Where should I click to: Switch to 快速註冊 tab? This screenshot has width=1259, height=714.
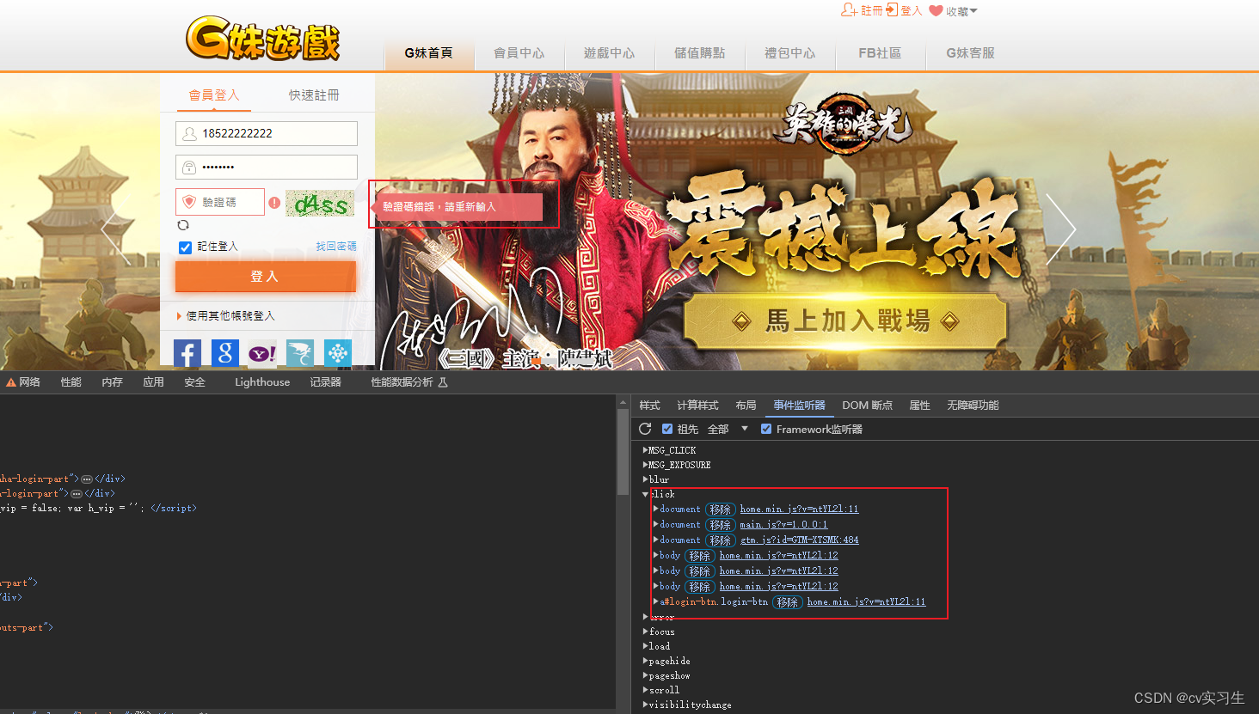coord(314,95)
